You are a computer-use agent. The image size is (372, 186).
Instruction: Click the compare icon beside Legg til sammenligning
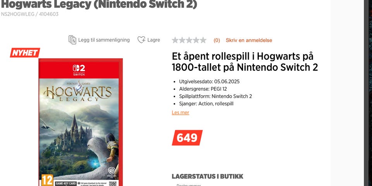pyautogui.click(x=72, y=40)
